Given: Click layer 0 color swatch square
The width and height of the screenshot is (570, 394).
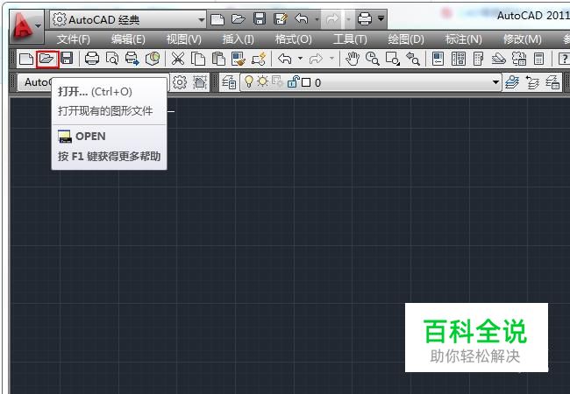Looking at the screenshot, I should (x=306, y=82).
